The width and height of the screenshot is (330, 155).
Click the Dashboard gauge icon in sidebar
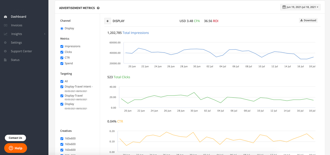click(5, 17)
